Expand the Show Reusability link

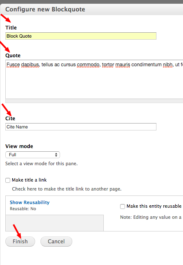click(29, 202)
